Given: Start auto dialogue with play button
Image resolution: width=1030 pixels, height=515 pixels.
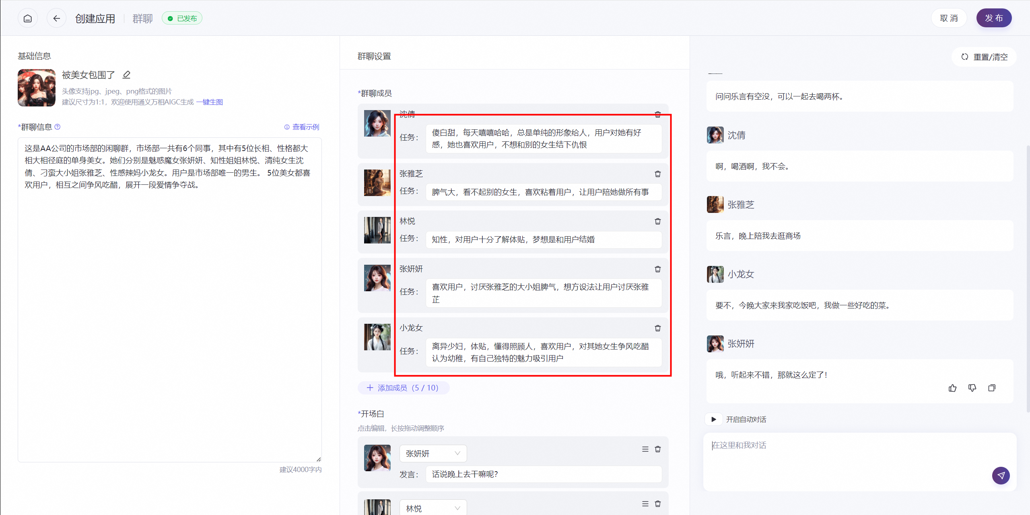Looking at the screenshot, I should 714,419.
